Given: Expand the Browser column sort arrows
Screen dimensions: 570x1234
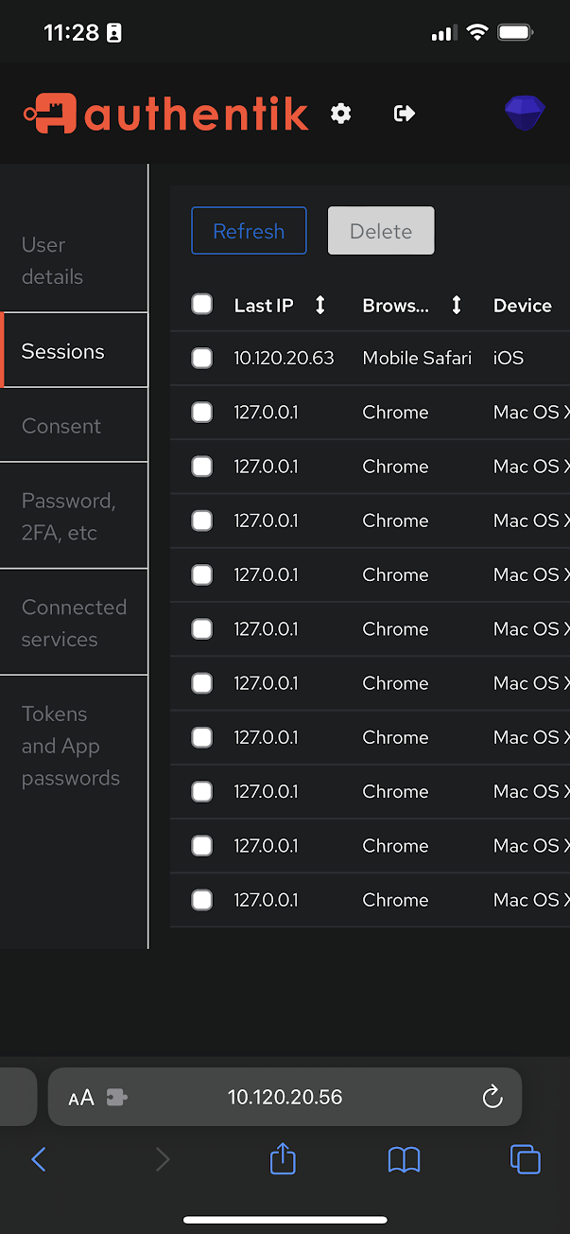Looking at the screenshot, I should click(456, 305).
